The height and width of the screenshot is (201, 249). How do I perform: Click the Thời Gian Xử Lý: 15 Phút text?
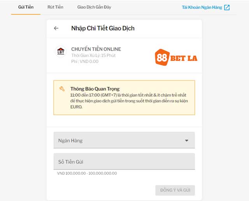(93, 55)
